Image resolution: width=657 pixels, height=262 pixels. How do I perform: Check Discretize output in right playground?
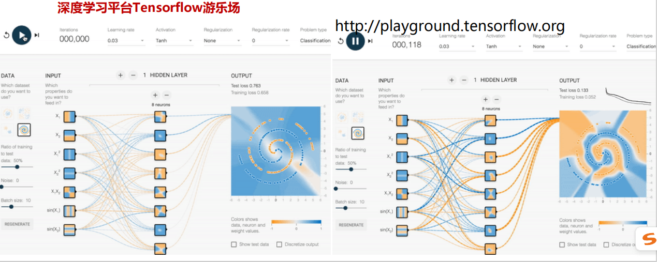coord(607,244)
